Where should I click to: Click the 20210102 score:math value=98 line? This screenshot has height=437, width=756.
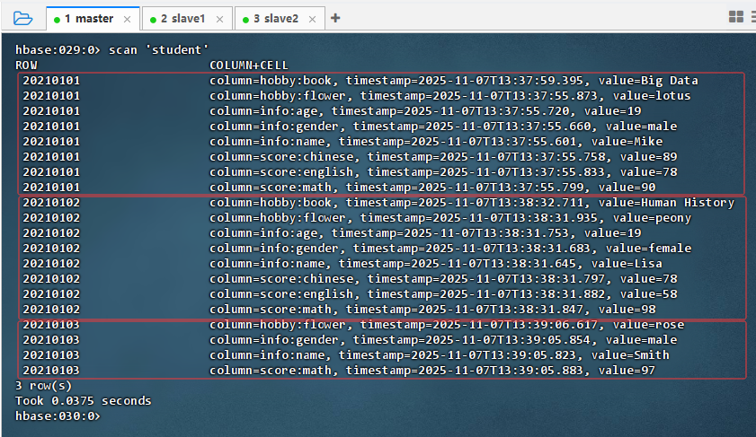(x=340, y=310)
